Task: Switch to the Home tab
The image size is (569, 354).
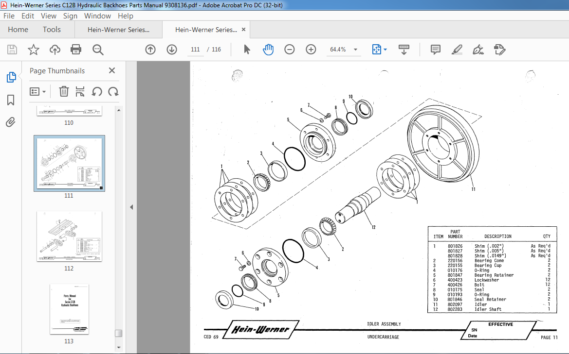Action: [18, 30]
